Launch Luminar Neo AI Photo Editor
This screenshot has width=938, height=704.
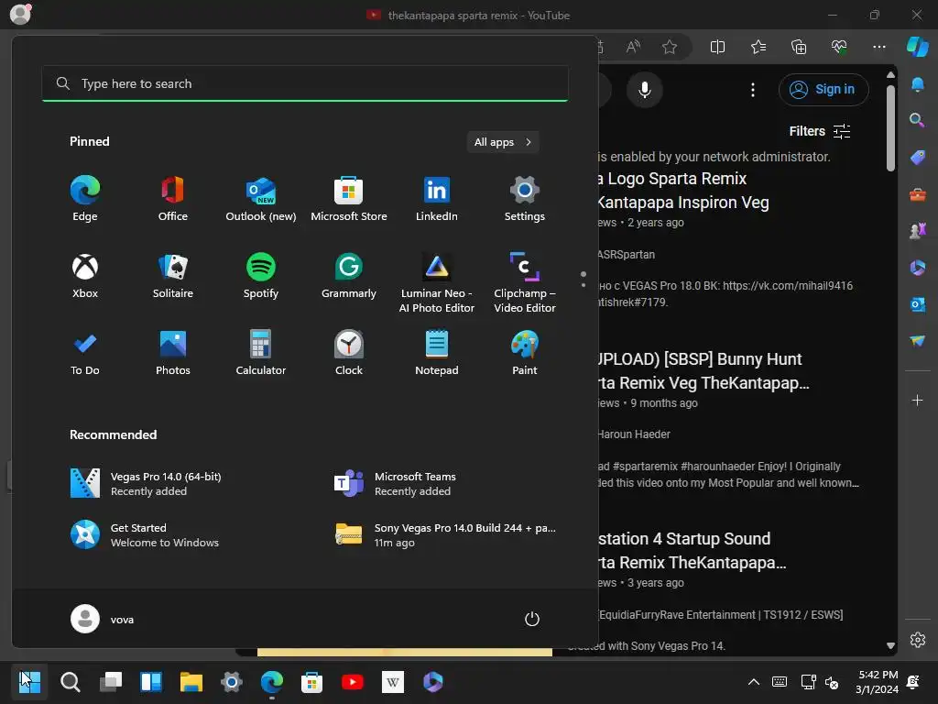(437, 282)
